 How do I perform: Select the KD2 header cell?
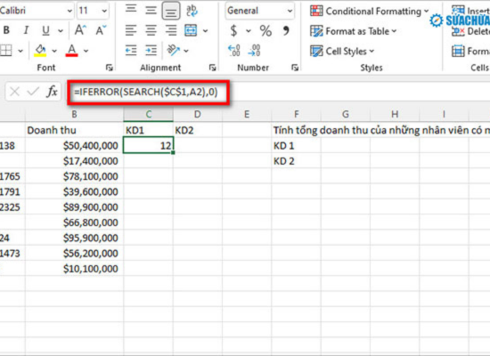tap(198, 130)
